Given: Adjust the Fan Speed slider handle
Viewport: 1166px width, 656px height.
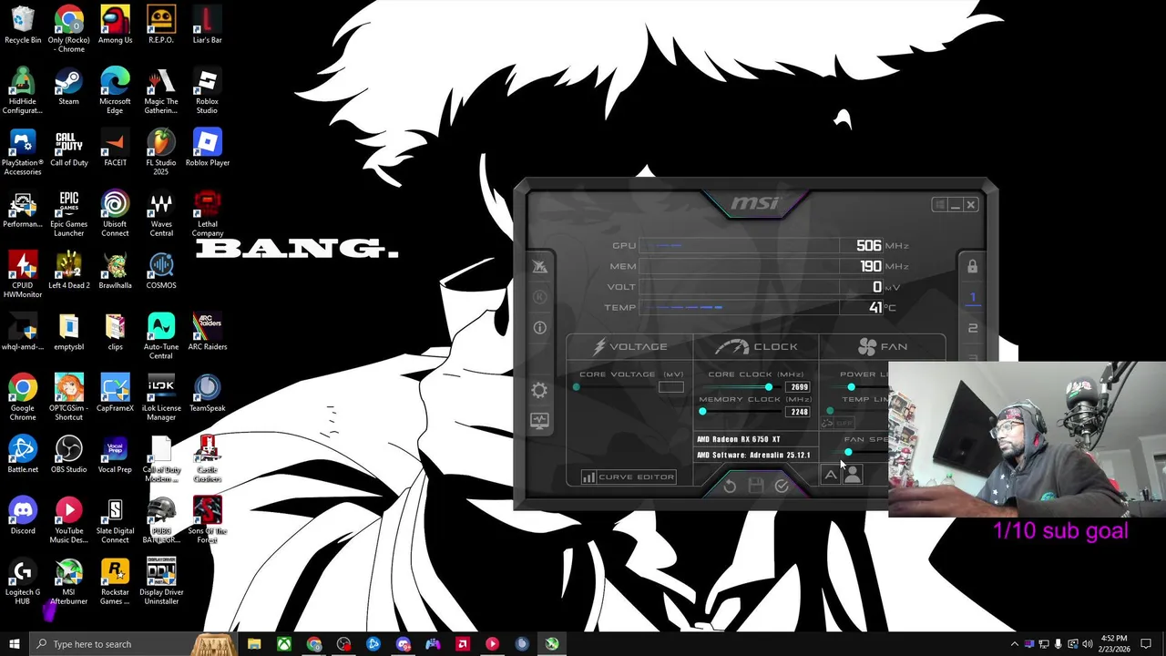Looking at the screenshot, I should coord(848,453).
